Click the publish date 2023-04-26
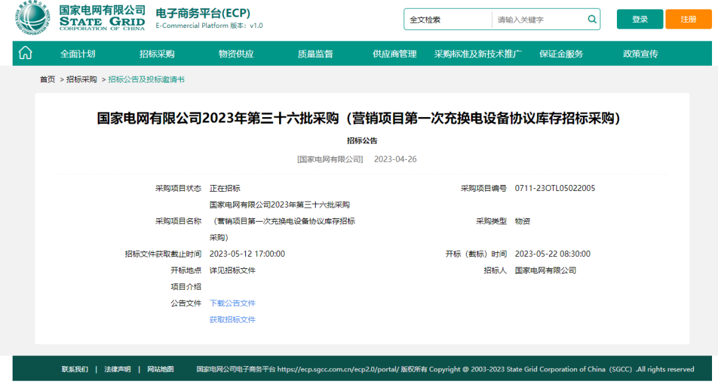 click(x=395, y=159)
